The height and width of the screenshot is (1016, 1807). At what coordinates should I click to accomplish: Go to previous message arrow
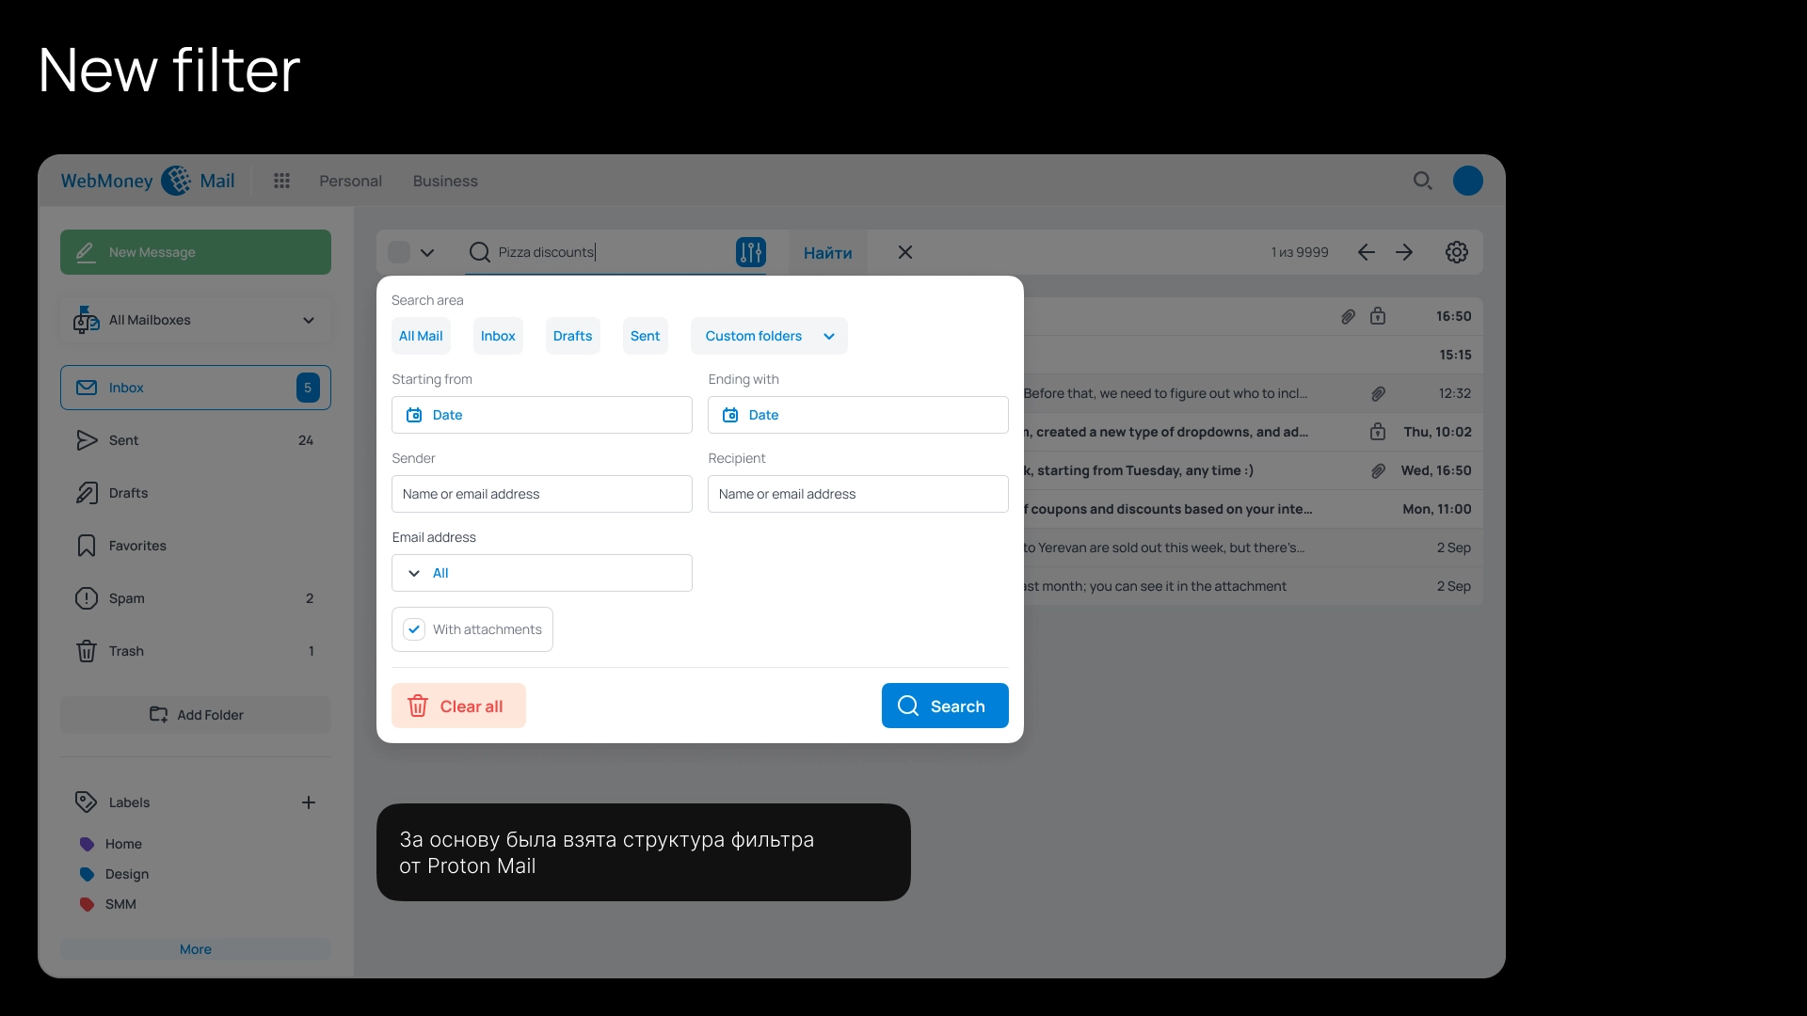(x=1367, y=252)
